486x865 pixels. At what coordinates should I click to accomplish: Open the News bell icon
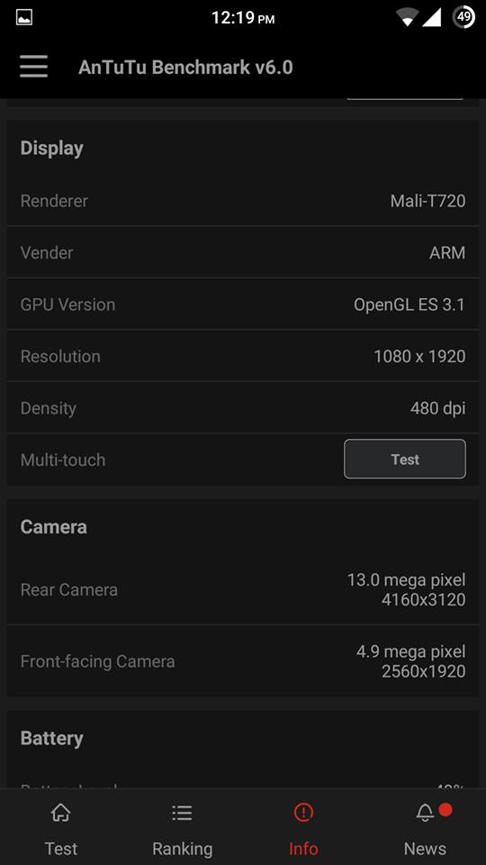point(425,812)
